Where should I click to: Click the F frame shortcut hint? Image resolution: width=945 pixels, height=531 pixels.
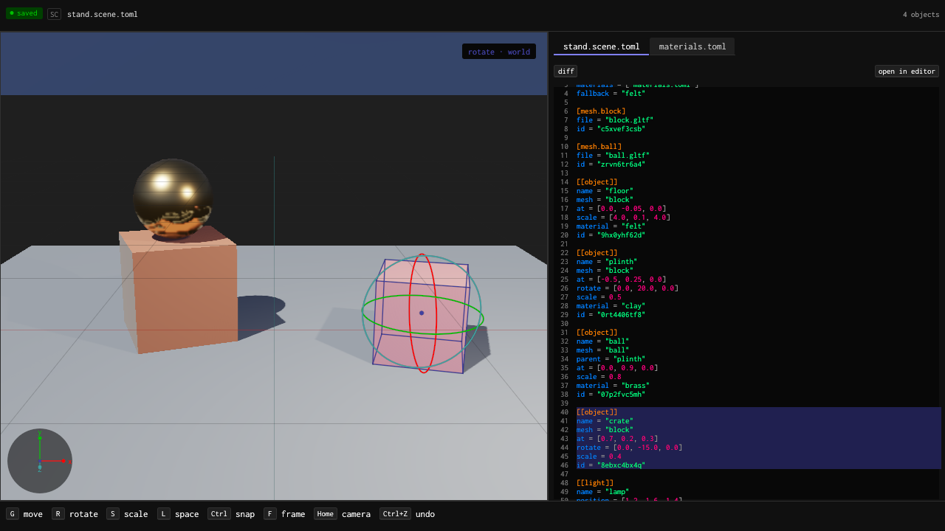(x=284, y=514)
